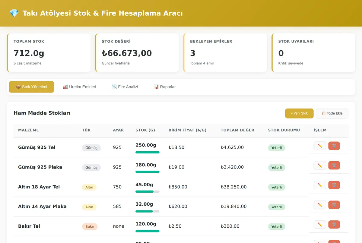
Task: Delete the Altın 14 Ayar Plaka row
Action: (334, 205)
